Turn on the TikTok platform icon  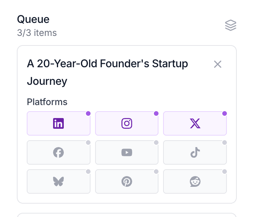pyautogui.click(x=195, y=153)
